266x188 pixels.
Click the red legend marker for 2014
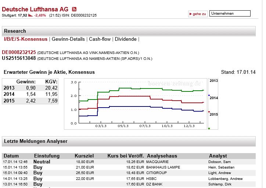click(209, 112)
